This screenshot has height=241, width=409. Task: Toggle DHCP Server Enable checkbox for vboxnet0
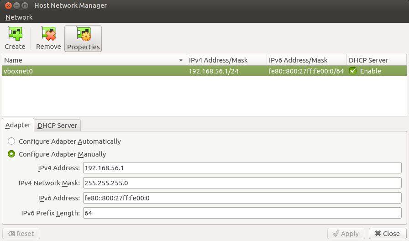click(x=353, y=71)
